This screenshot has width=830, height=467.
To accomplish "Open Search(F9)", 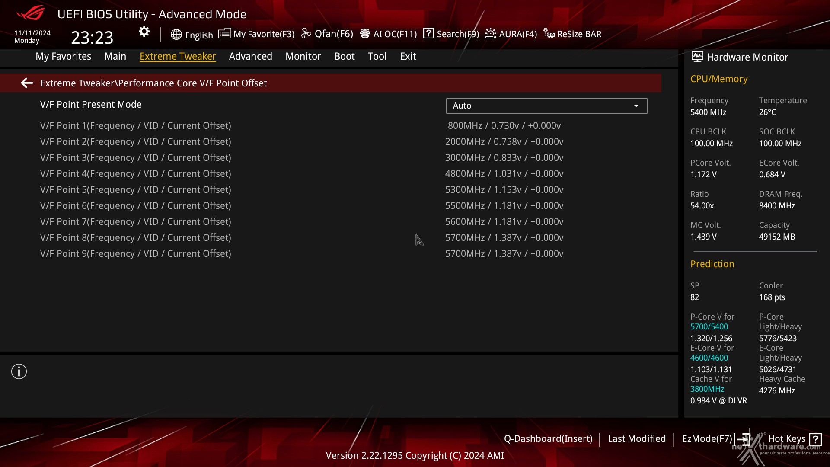I will click(x=458, y=34).
